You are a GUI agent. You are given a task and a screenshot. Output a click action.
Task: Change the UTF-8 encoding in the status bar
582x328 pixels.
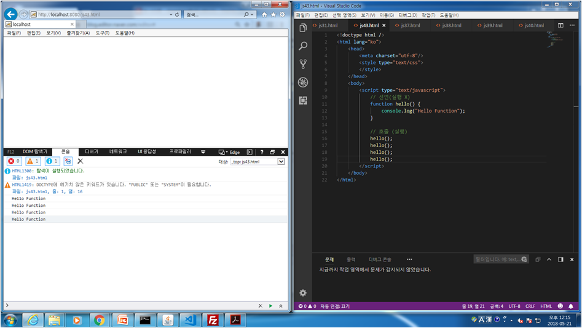click(514, 306)
